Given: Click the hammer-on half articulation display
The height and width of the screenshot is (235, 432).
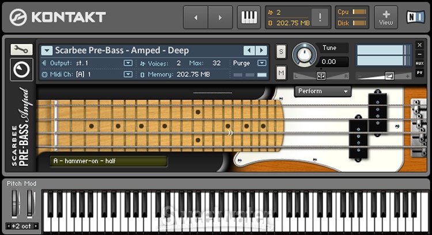Looking at the screenshot, I should point(108,161).
